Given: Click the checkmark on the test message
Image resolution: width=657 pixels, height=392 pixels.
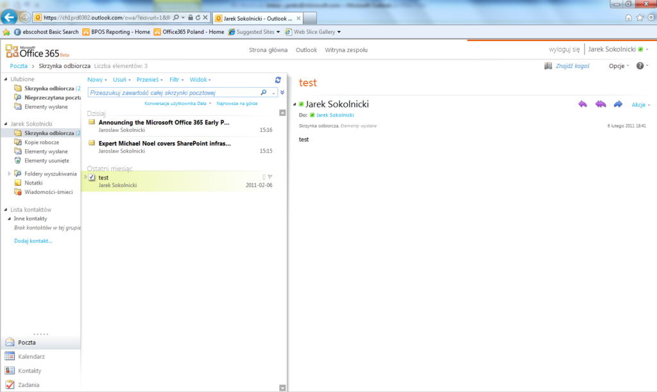Looking at the screenshot, I should 92,177.
